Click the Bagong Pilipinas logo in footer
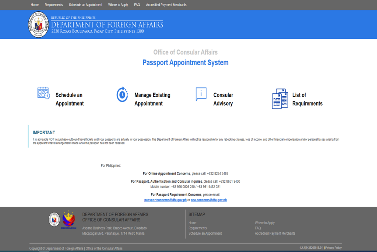 pos(69,220)
